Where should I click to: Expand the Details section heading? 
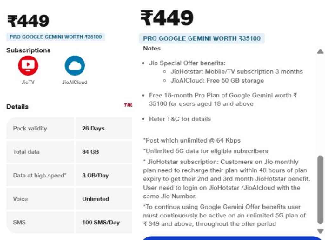click(x=17, y=106)
